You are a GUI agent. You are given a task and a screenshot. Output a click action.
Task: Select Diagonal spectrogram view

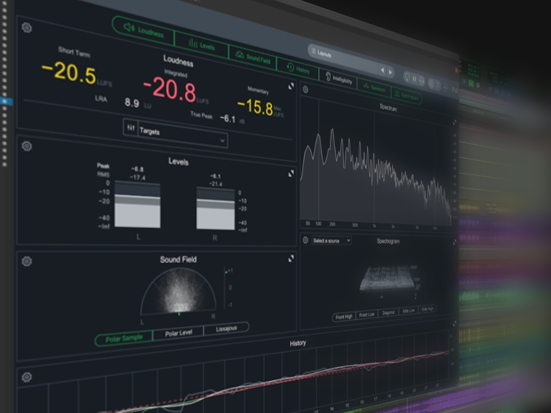[388, 312]
